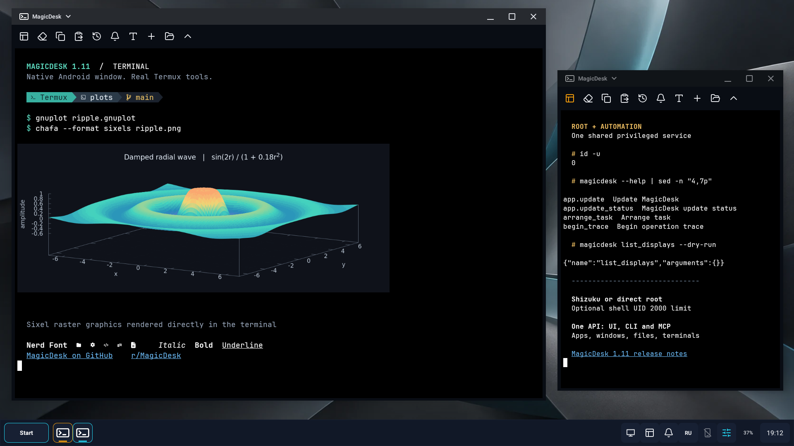The image size is (794, 446).
Task: Click 'MAGICDESK 1.11' header text
Action: pos(58,66)
